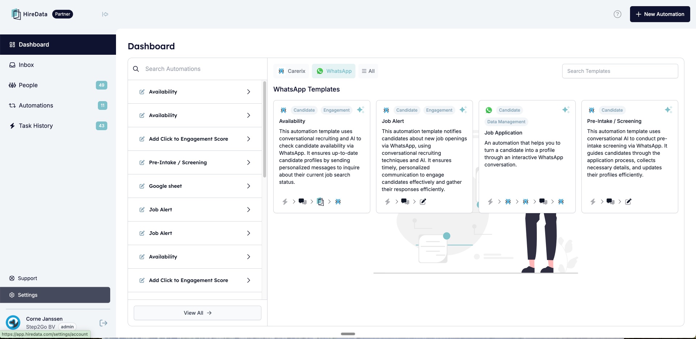
Task: Click the Partner badge
Action: pyautogui.click(x=63, y=14)
